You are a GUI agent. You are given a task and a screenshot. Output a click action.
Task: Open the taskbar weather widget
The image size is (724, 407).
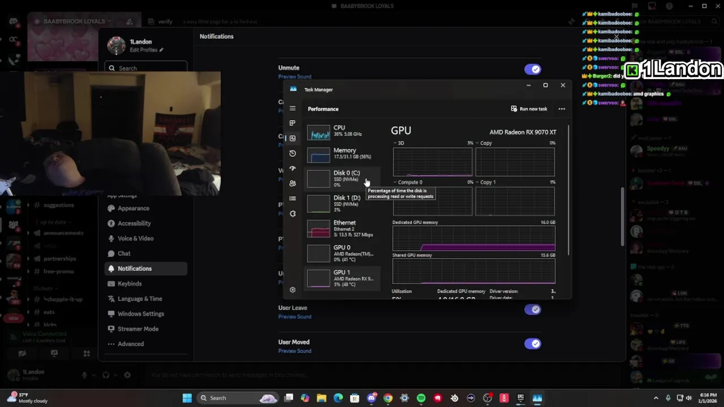click(x=27, y=398)
